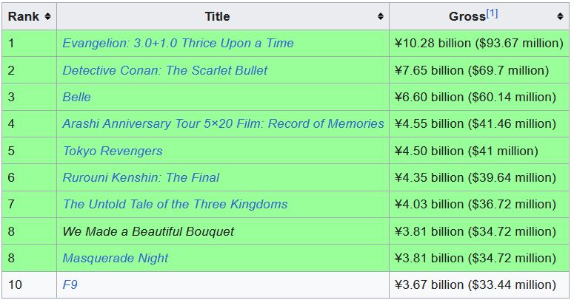Open Detective Conan: The Scarlet Bullet link
574x300 pixels.
(165, 70)
